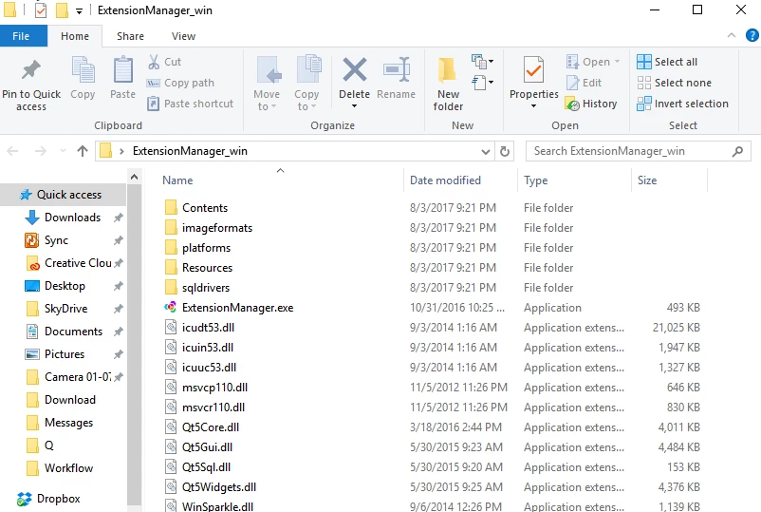Open the Easy access dropdown
Image resolution: width=761 pixels, height=512 pixels.
pyautogui.click(x=482, y=82)
